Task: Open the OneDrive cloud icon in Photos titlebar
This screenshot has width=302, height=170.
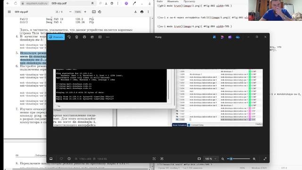Action: [238, 37]
